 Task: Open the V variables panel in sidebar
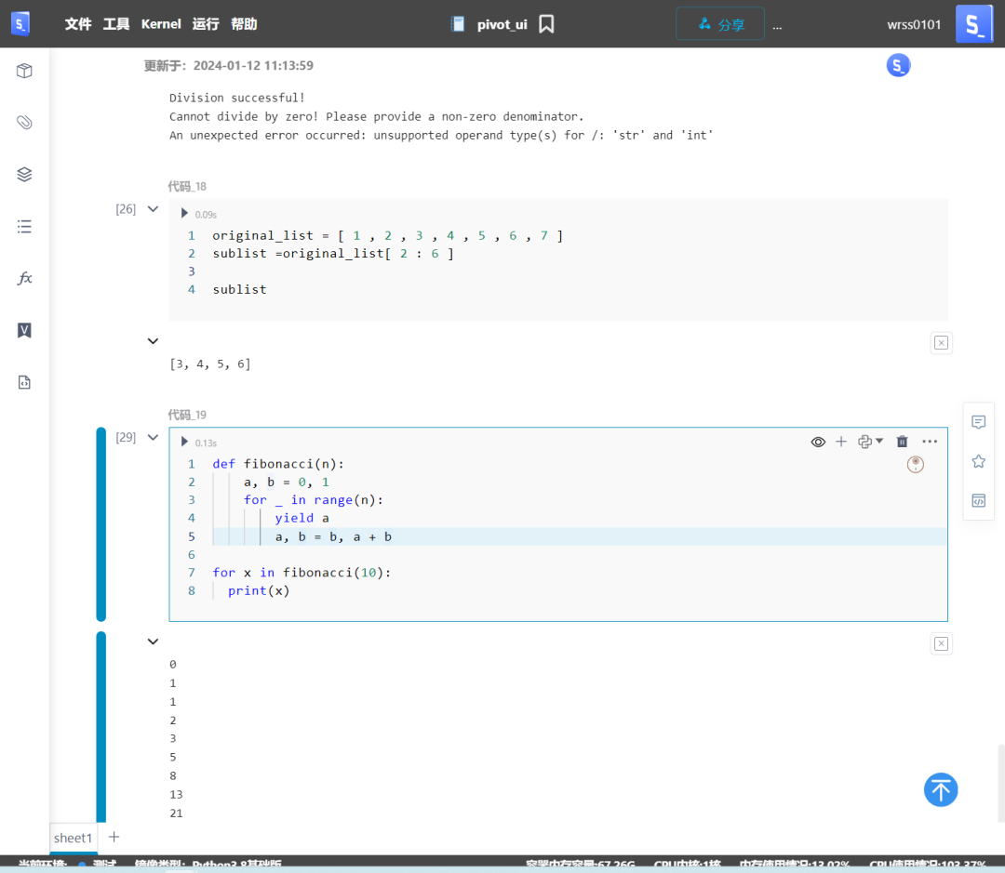(x=24, y=330)
